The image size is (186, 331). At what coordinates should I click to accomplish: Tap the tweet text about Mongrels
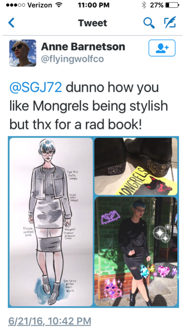(89, 106)
